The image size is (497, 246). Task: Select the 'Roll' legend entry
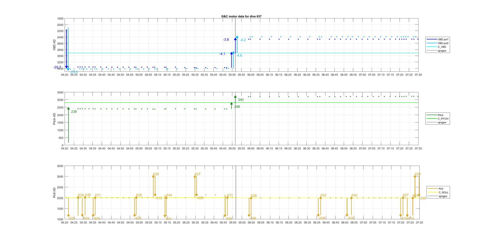436,188
